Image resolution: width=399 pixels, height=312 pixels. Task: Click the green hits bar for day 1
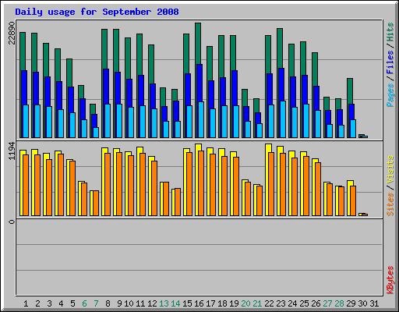23,51
